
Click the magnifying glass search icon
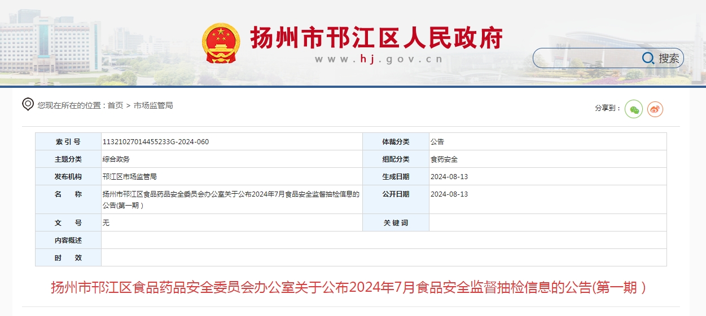tap(648, 58)
